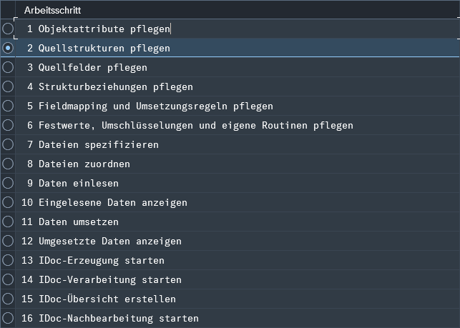Mark radio for IDoc-Verarbeitung starten

click(x=8, y=279)
